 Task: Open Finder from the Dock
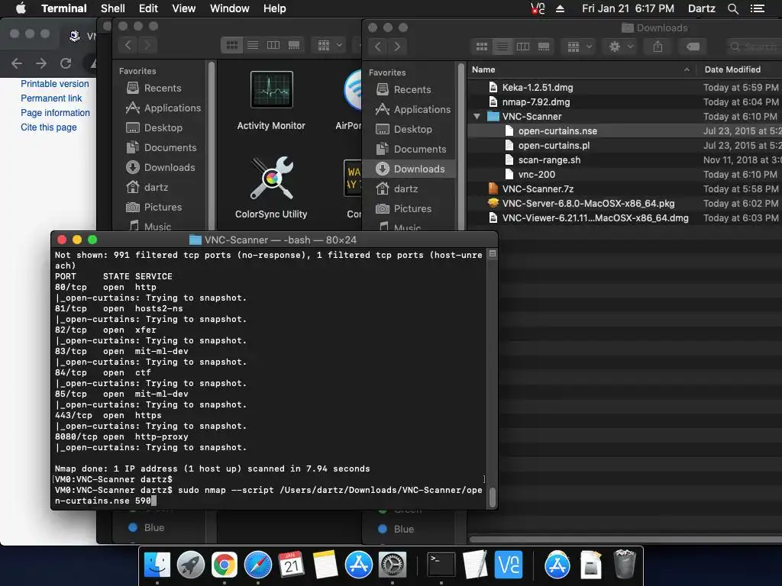pyautogui.click(x=157, y=565)
